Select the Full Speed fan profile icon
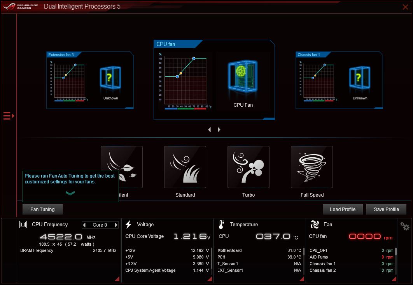The image size is (413, 285). click(311, 167)
